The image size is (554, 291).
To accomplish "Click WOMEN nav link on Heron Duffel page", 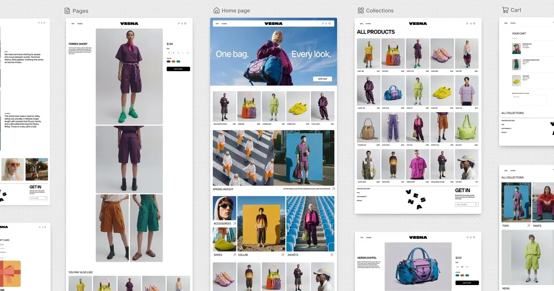I will [368, 237].
